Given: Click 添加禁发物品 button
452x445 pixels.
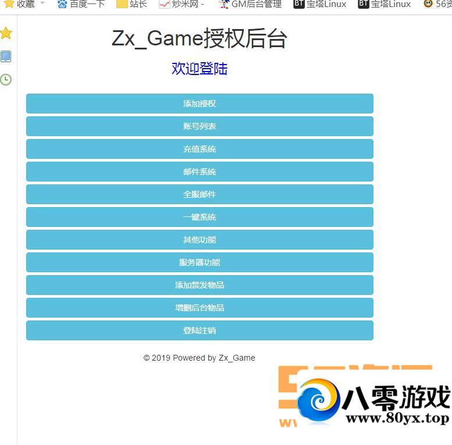Looking at the screenshot, I should (200, 285).
